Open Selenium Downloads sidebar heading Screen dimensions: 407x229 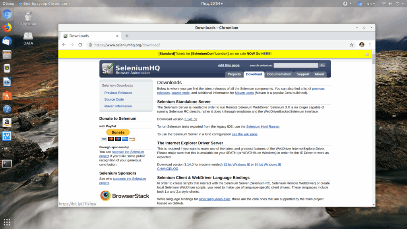click(117, 85)
